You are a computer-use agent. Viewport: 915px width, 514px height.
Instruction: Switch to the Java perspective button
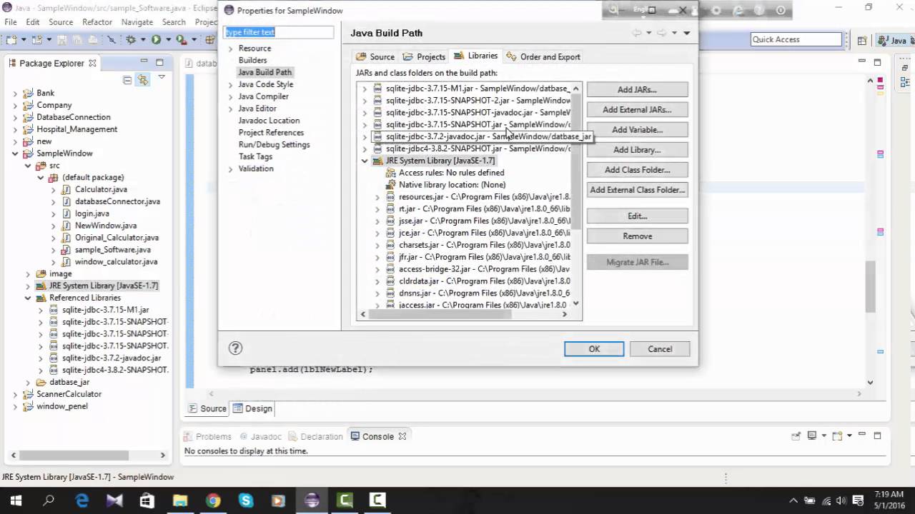click(893, 41)
